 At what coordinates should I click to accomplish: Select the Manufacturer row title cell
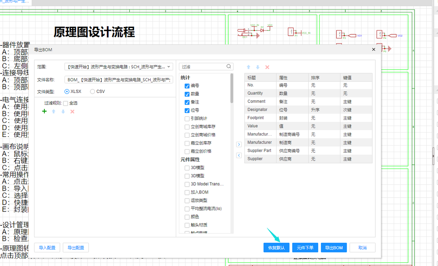coord(260,142)
